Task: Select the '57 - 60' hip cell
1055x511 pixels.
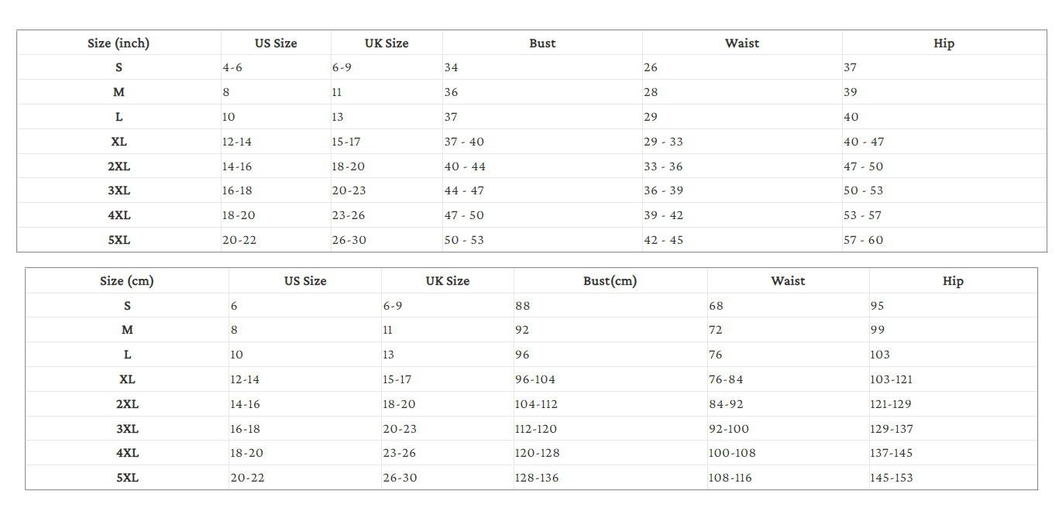Action: click(943, 240)
